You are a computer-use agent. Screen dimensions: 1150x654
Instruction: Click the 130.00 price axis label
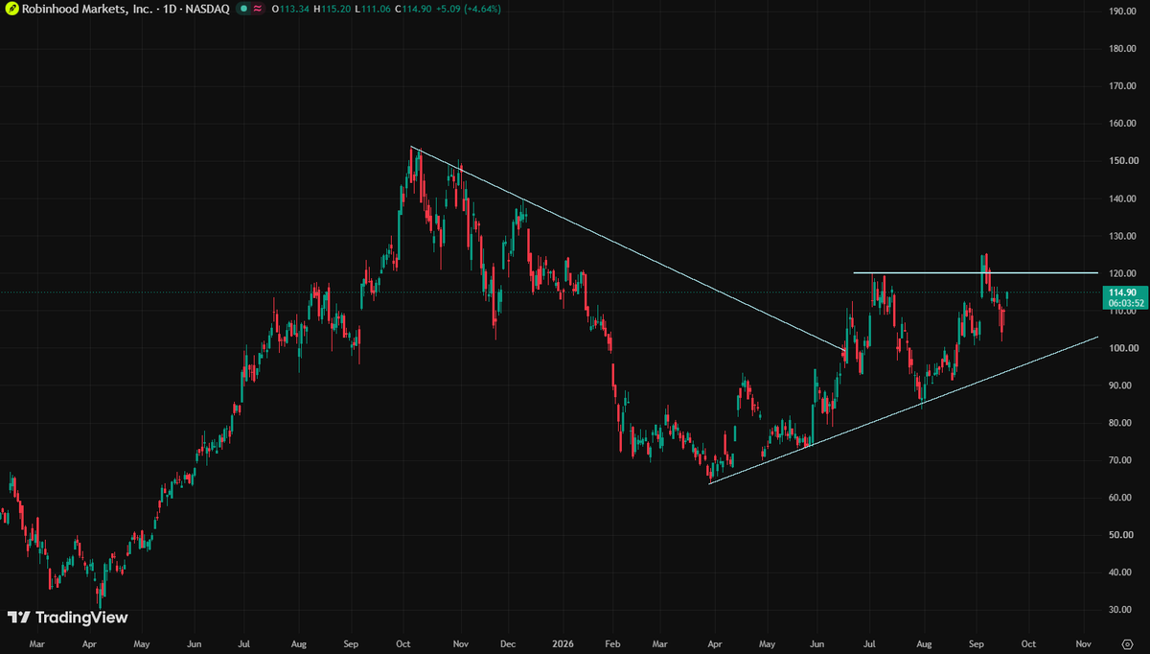click(1122, 236)
